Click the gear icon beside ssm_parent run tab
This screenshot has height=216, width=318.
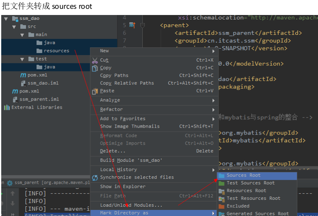point(10,183)
